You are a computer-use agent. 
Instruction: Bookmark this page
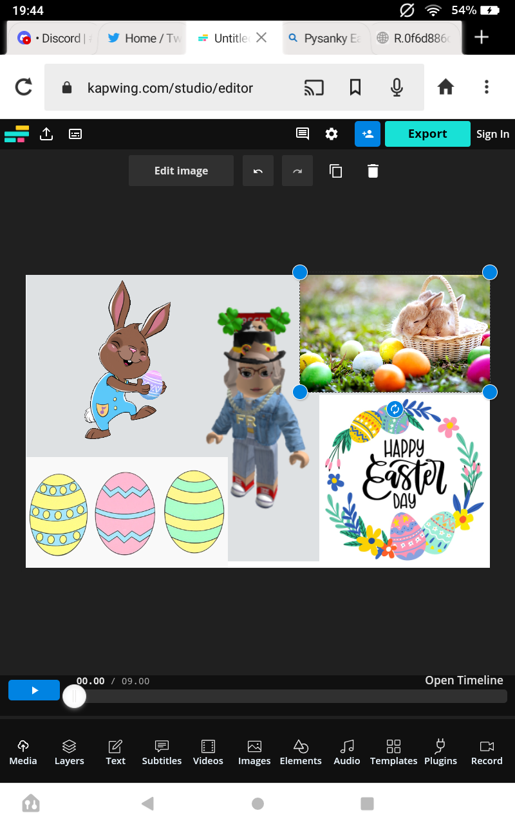[355, 88]
